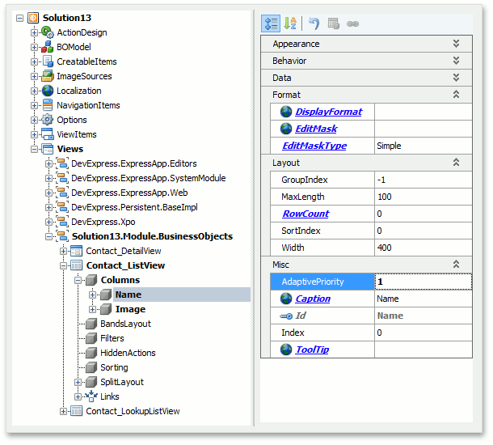Click the NavigationItems icon
The height and width of the screenshot is (445, 493).
point(48,105)
